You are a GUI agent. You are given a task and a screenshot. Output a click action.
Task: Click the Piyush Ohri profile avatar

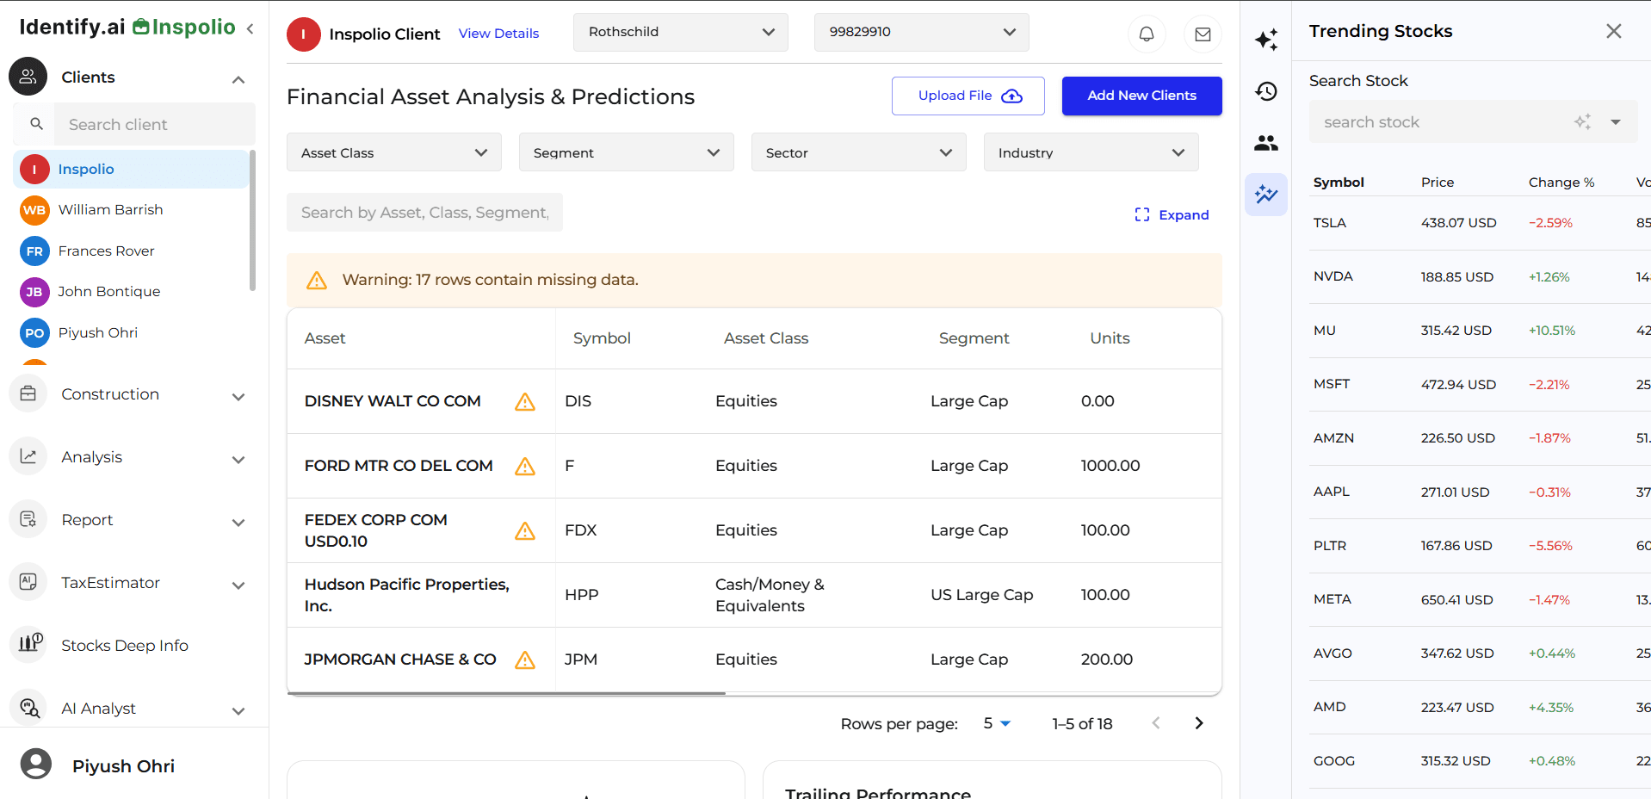[x=36, y=764]
